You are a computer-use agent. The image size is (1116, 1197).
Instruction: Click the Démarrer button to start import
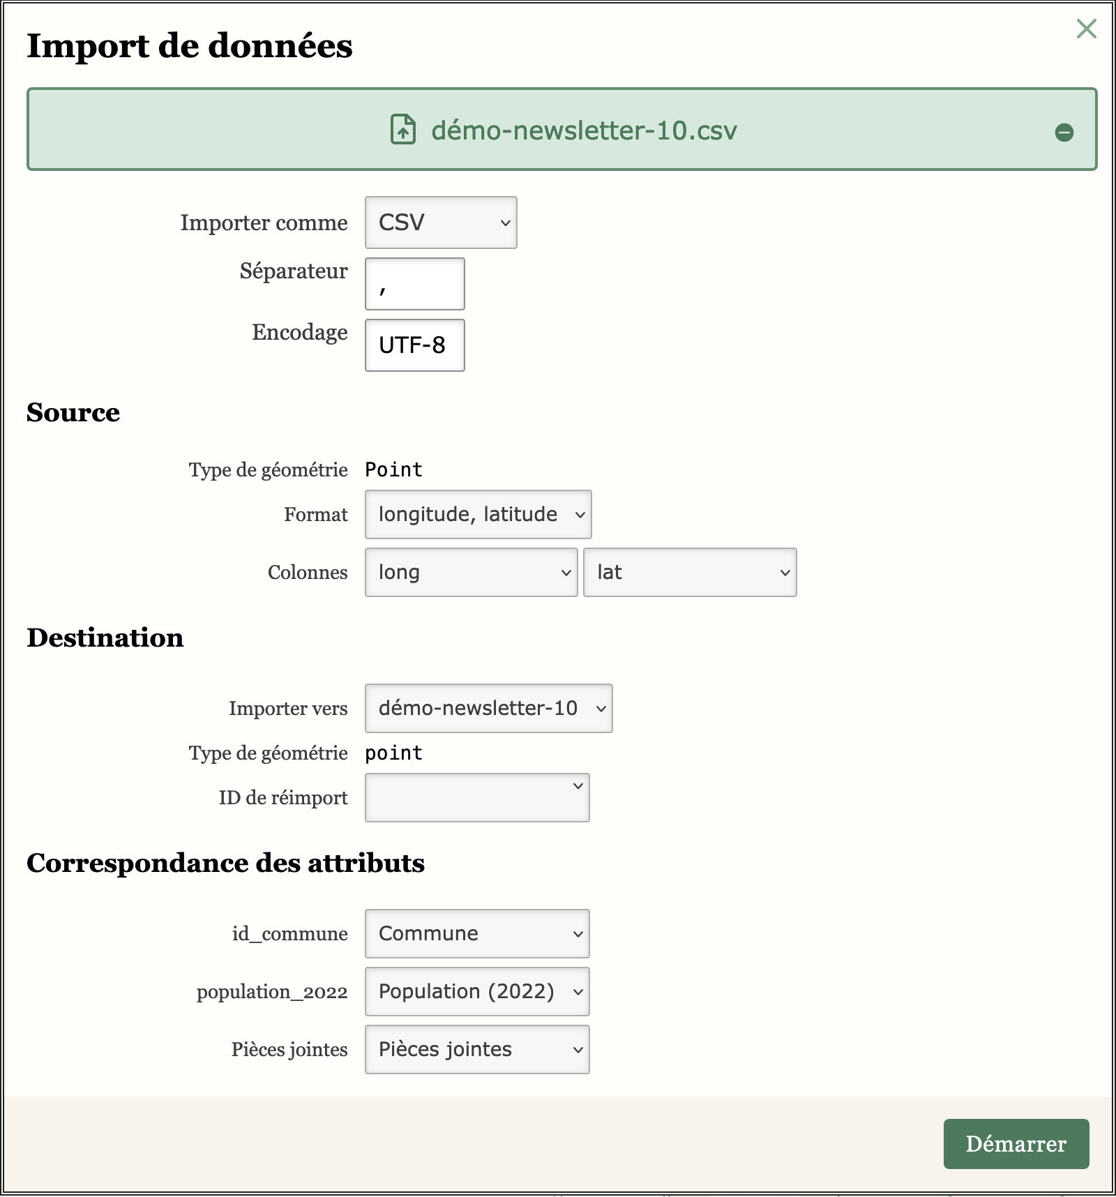(1016, 1145)
